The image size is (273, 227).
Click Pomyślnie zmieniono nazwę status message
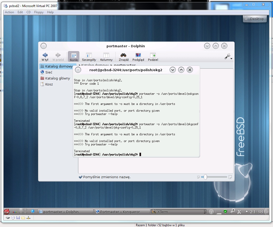[107, 177]
